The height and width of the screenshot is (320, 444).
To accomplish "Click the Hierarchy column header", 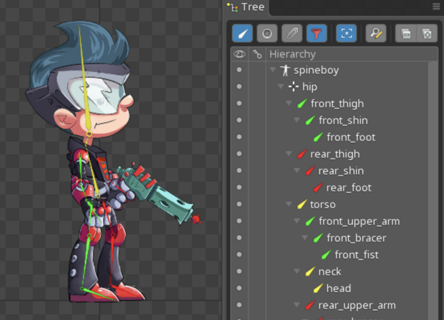I will 292,54.
